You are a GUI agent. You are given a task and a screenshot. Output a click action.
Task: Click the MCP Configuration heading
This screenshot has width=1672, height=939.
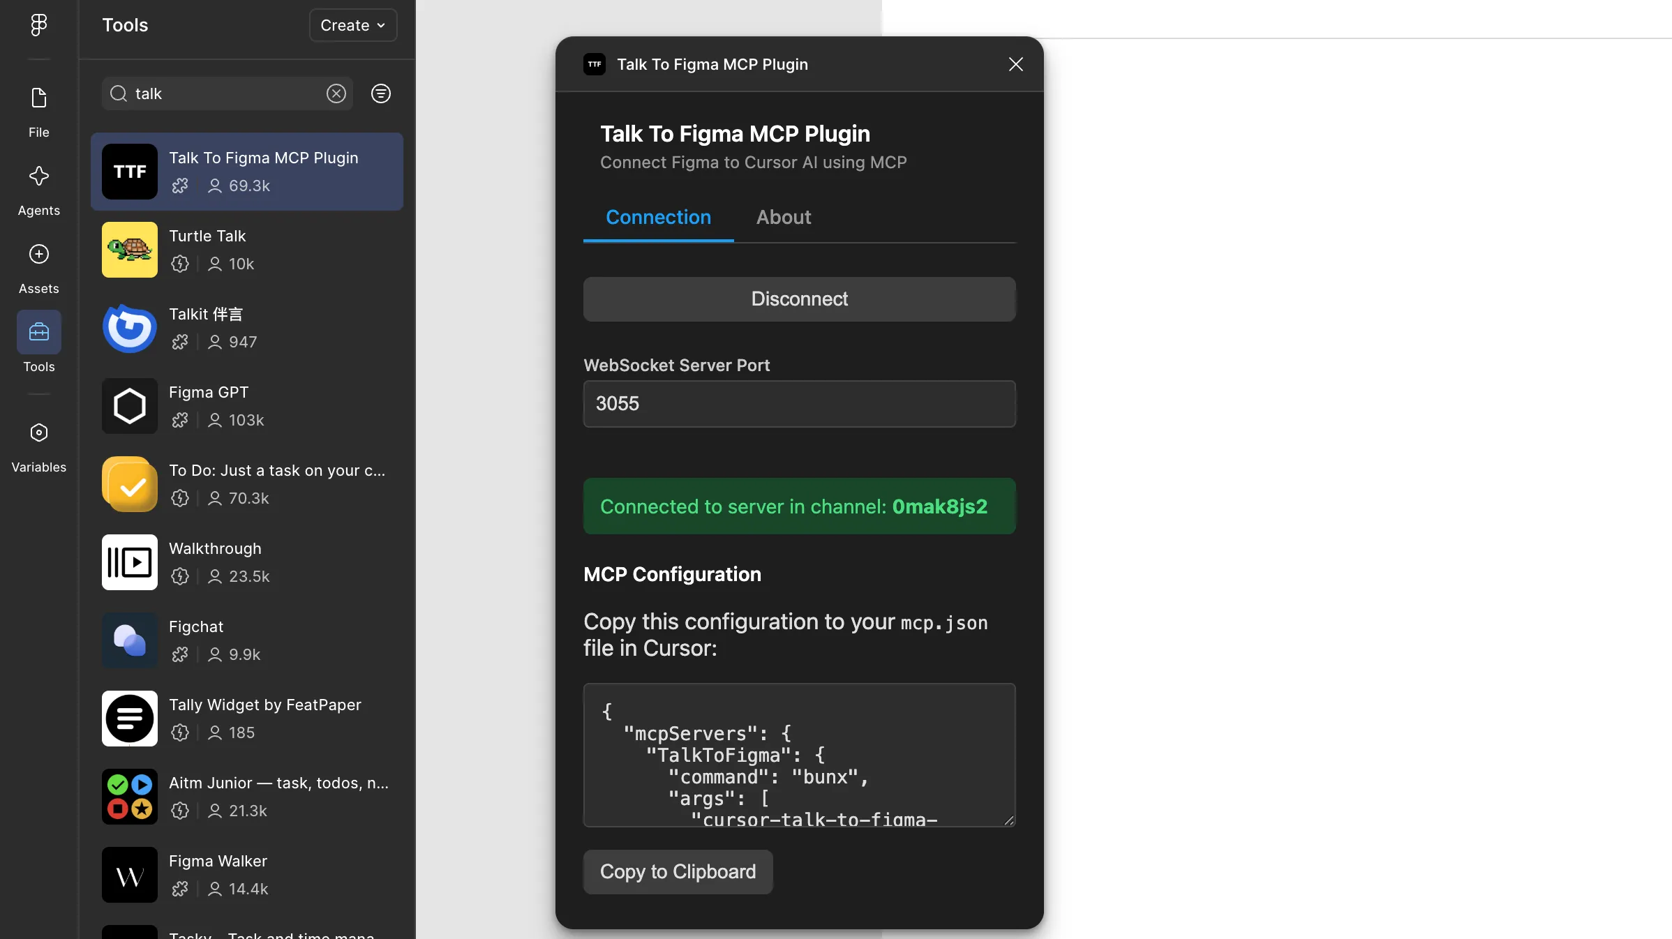673,574
